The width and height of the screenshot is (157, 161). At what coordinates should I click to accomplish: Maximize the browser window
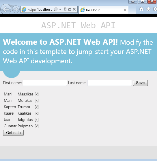[x=143, y=1]
